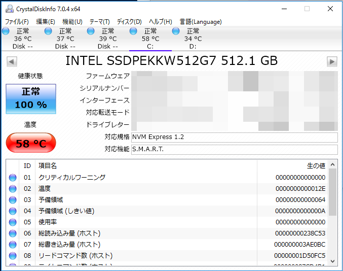Click status orb of ID 03 予備領域 row
Image resolution: width=343 pixels, height=271 pixels.
(13, 200)
